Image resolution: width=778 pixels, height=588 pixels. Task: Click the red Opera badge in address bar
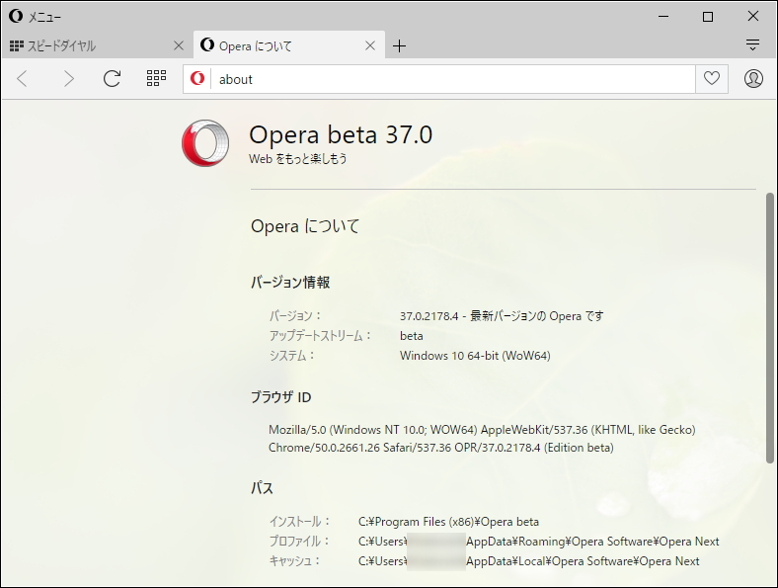click(x=197, y=78)
